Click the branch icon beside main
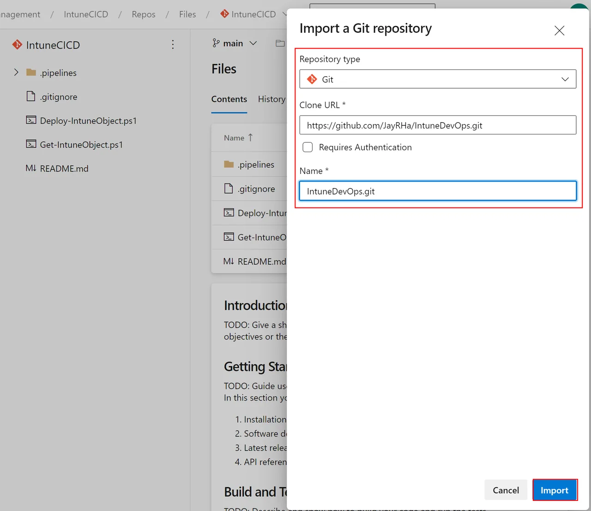Screen dimensions: 591x511 tap(216, 43)
